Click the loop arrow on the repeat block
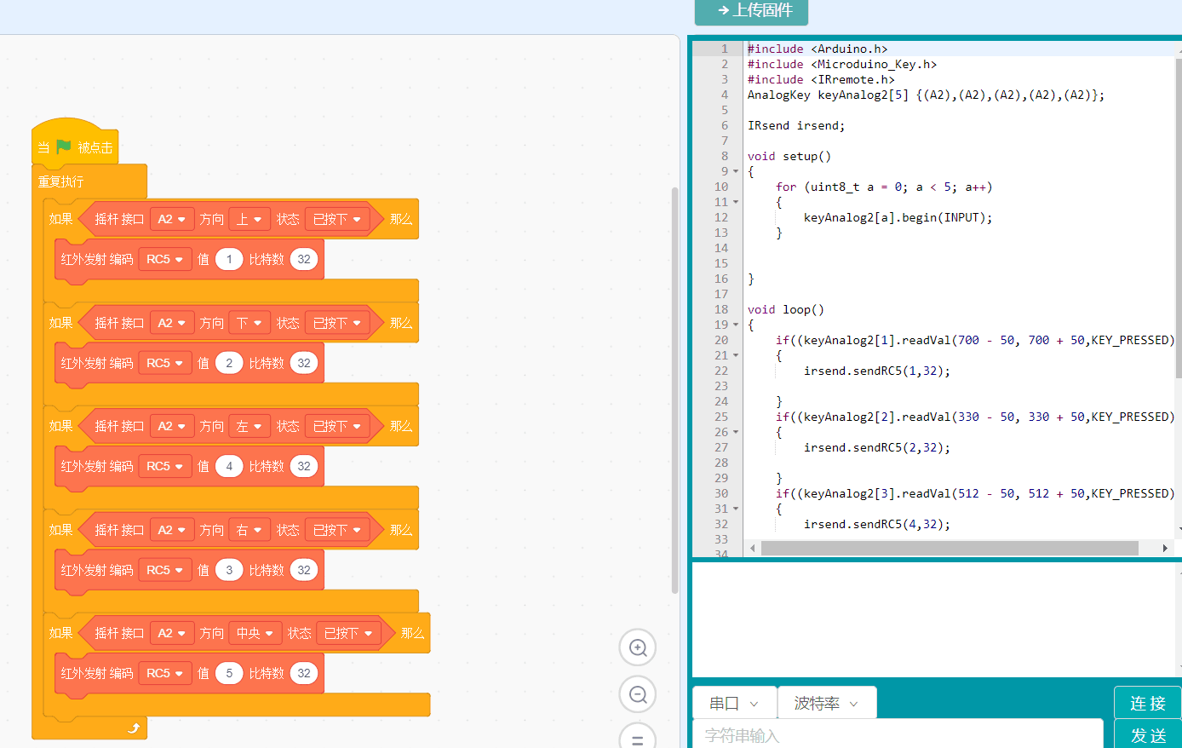The image size is (1182, 748). point(133,728)
